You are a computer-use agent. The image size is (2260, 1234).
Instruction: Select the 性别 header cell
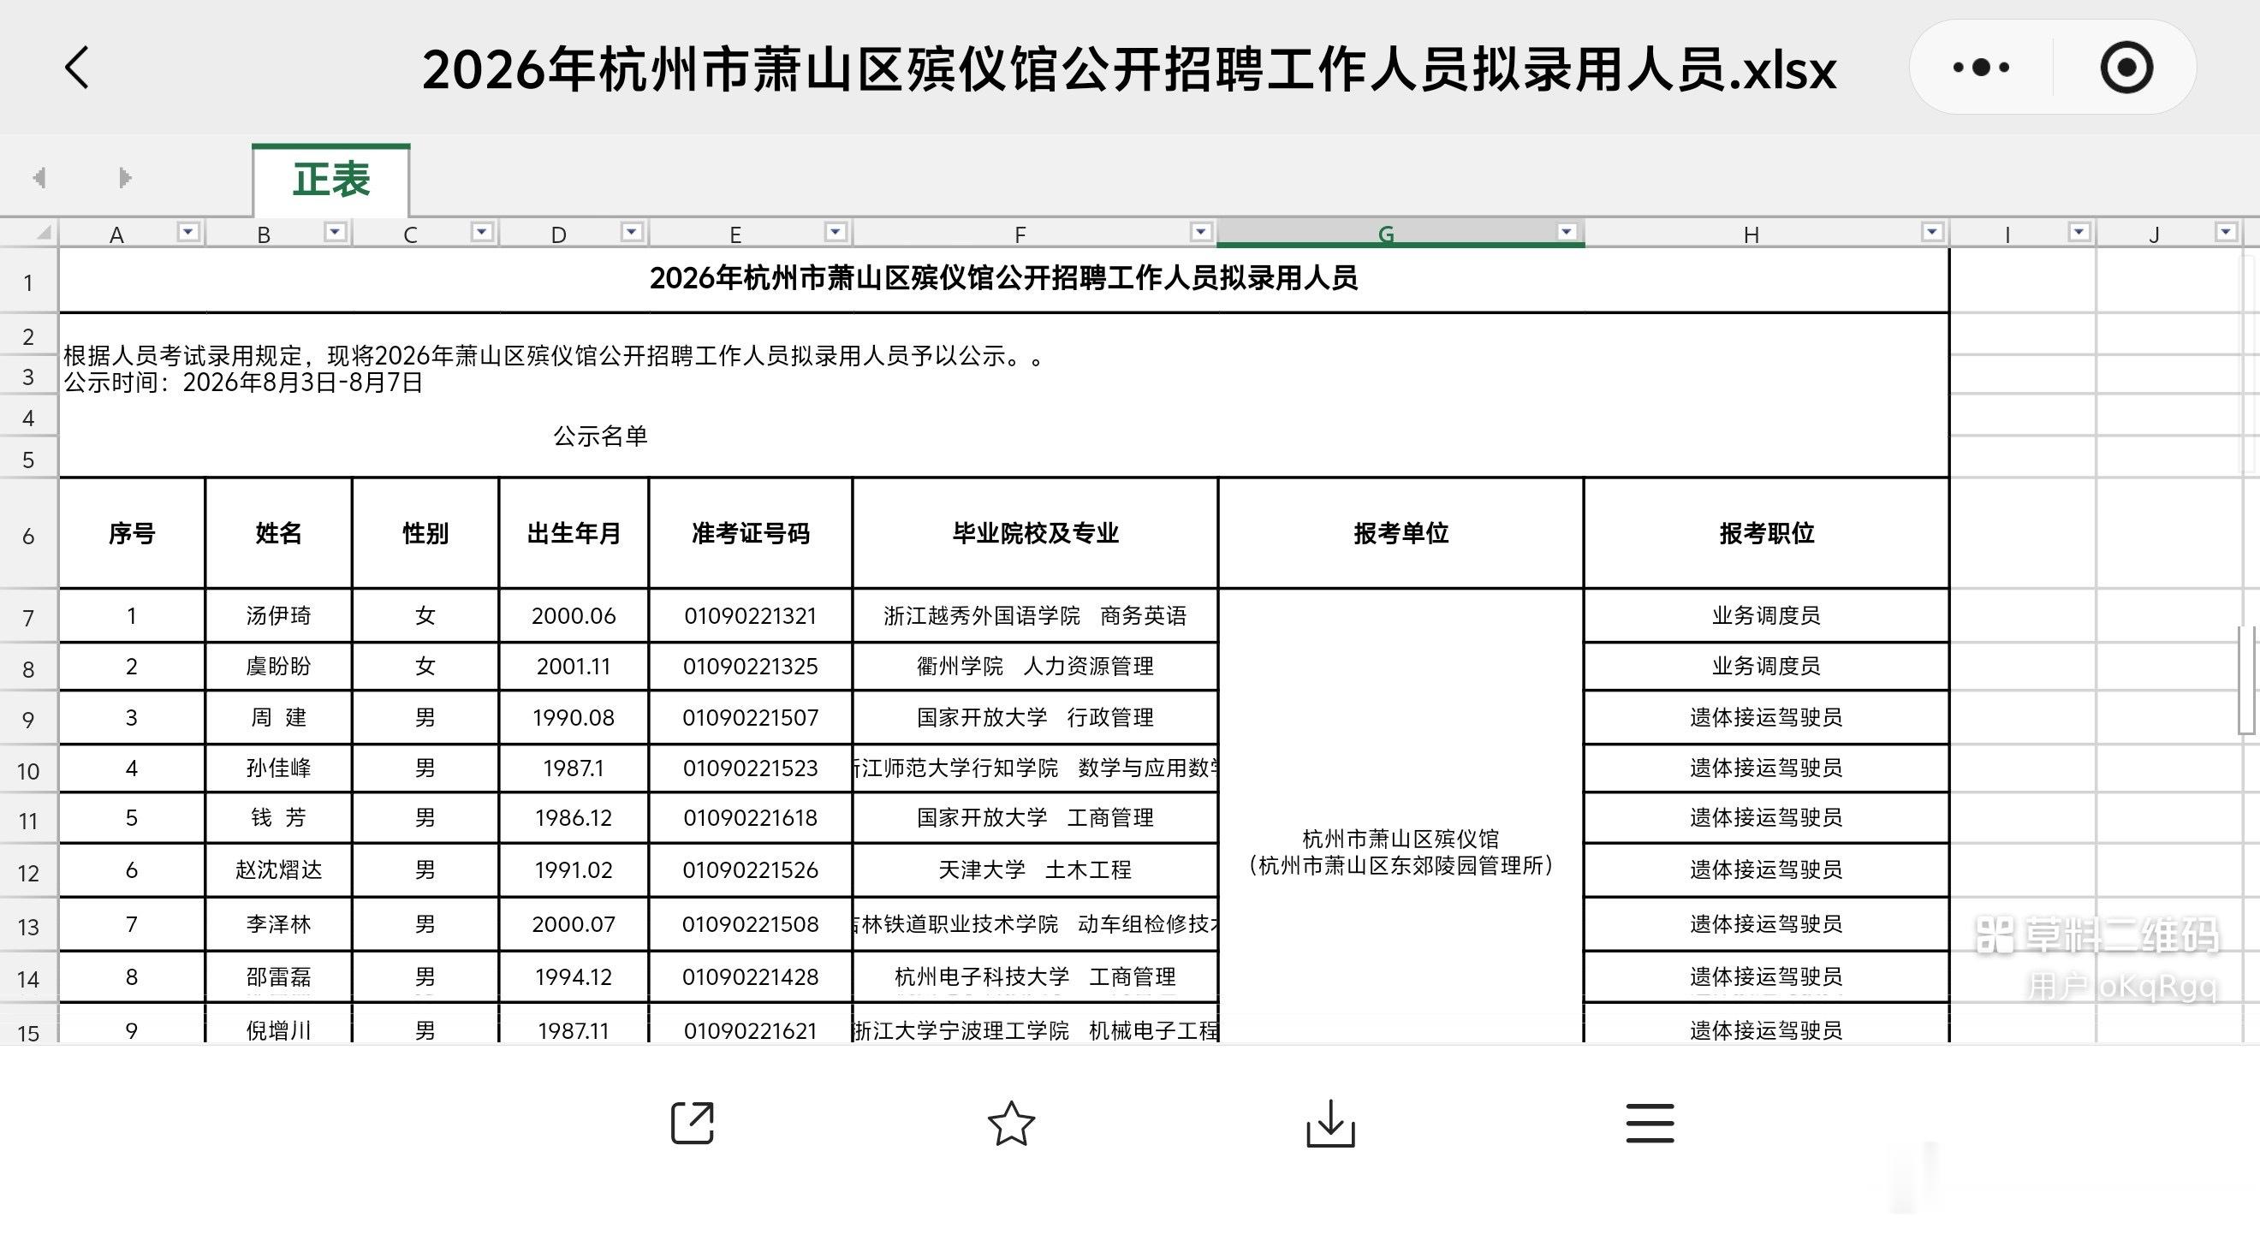tap(425, 533)
